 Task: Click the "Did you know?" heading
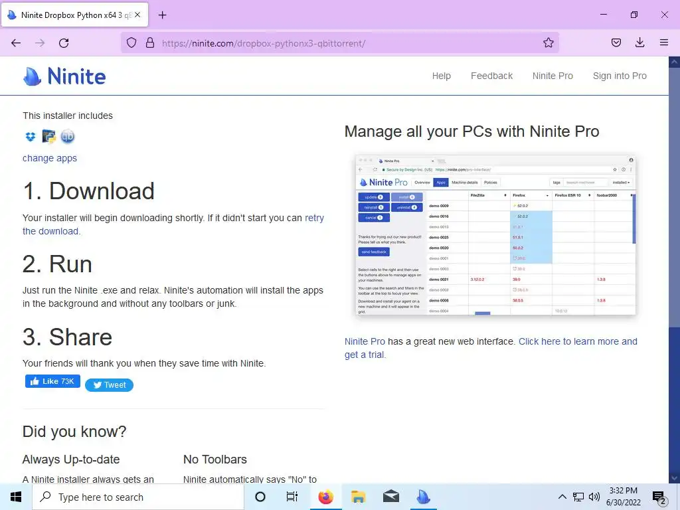74,432
